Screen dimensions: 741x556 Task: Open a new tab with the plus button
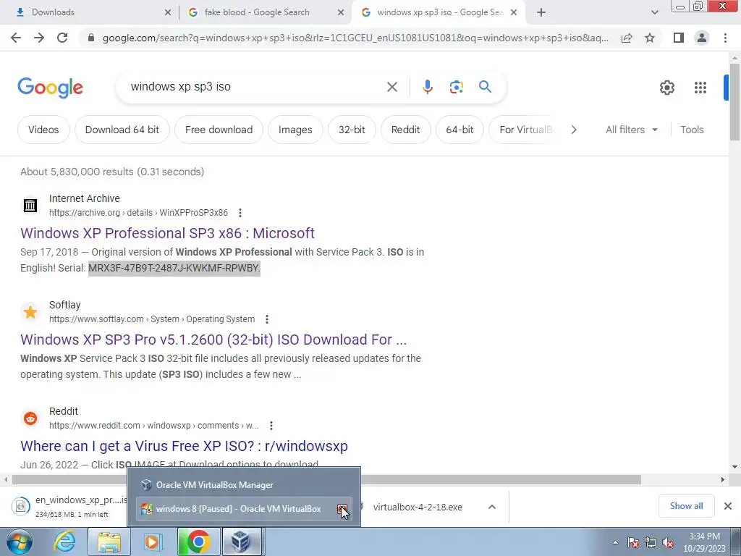[x=541, y=12]
